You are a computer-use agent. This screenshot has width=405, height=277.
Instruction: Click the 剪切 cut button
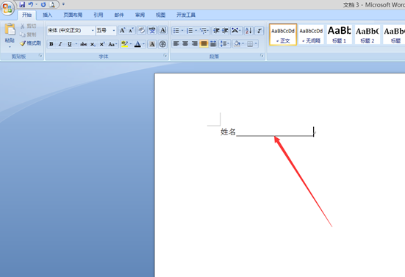pyautogui.click(x=28, y=26)
